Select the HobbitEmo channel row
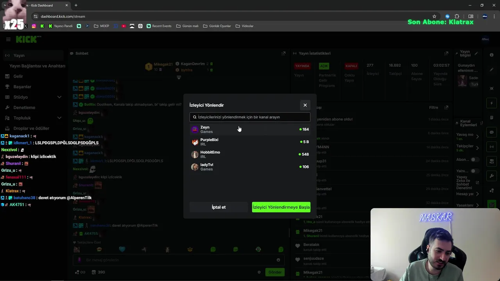 (250, 154)
